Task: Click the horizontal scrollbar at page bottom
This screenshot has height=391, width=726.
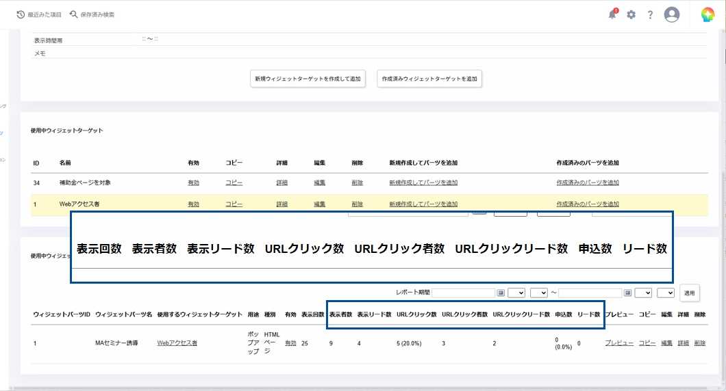Action: click(x=361, y=388)
